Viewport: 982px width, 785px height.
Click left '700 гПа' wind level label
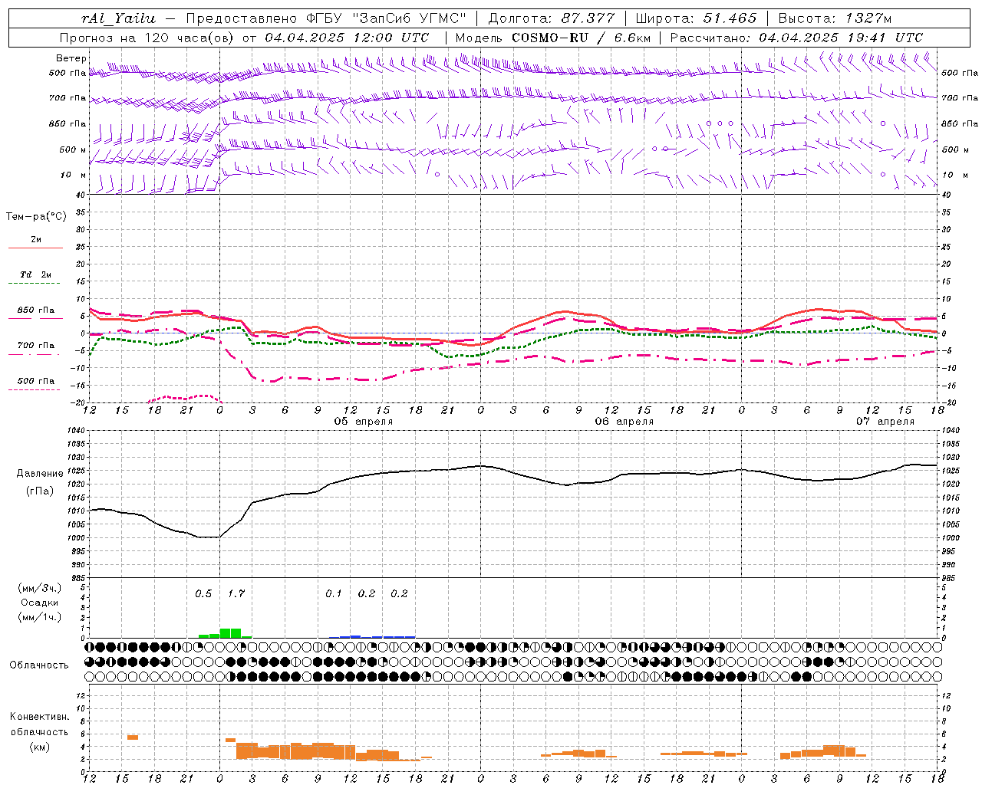68,98
